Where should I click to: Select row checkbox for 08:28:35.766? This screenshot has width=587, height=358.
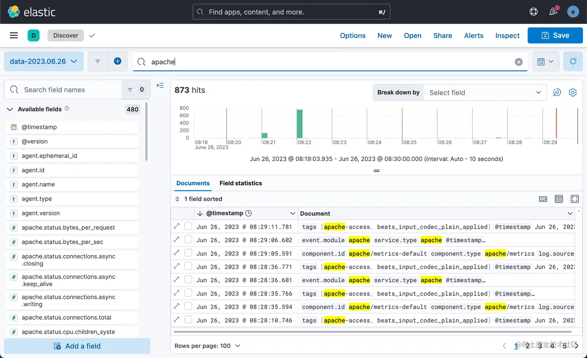tap(188, 293)
